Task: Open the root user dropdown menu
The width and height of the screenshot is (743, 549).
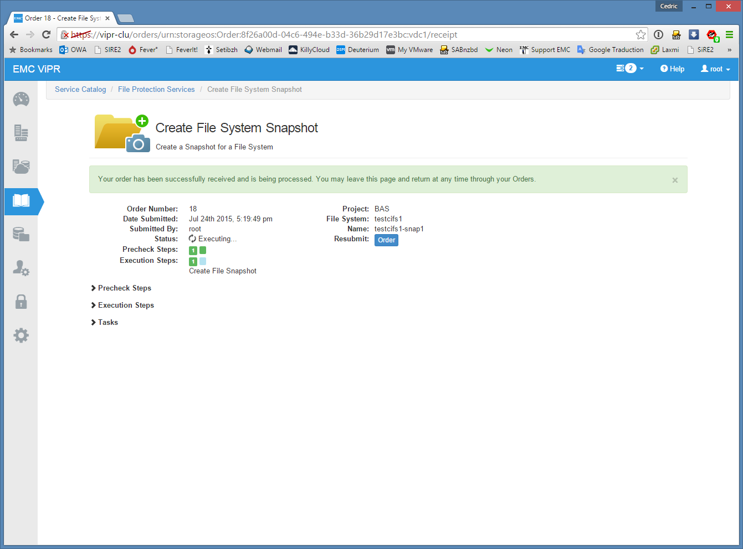Action: point(715,69)
